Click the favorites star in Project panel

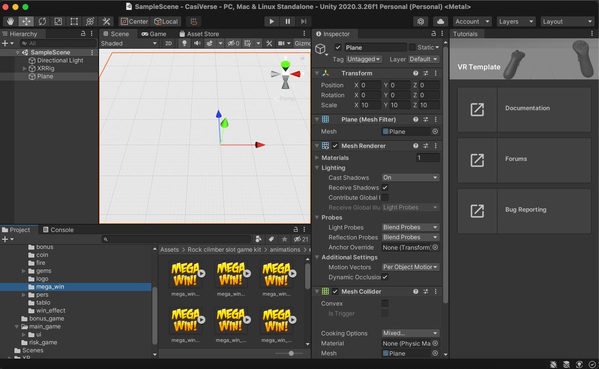point(285,239)
